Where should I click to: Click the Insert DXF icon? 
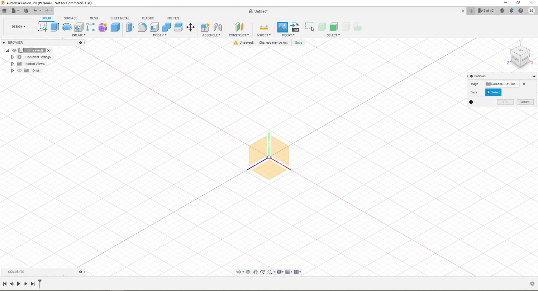click(x=295, y=27)
